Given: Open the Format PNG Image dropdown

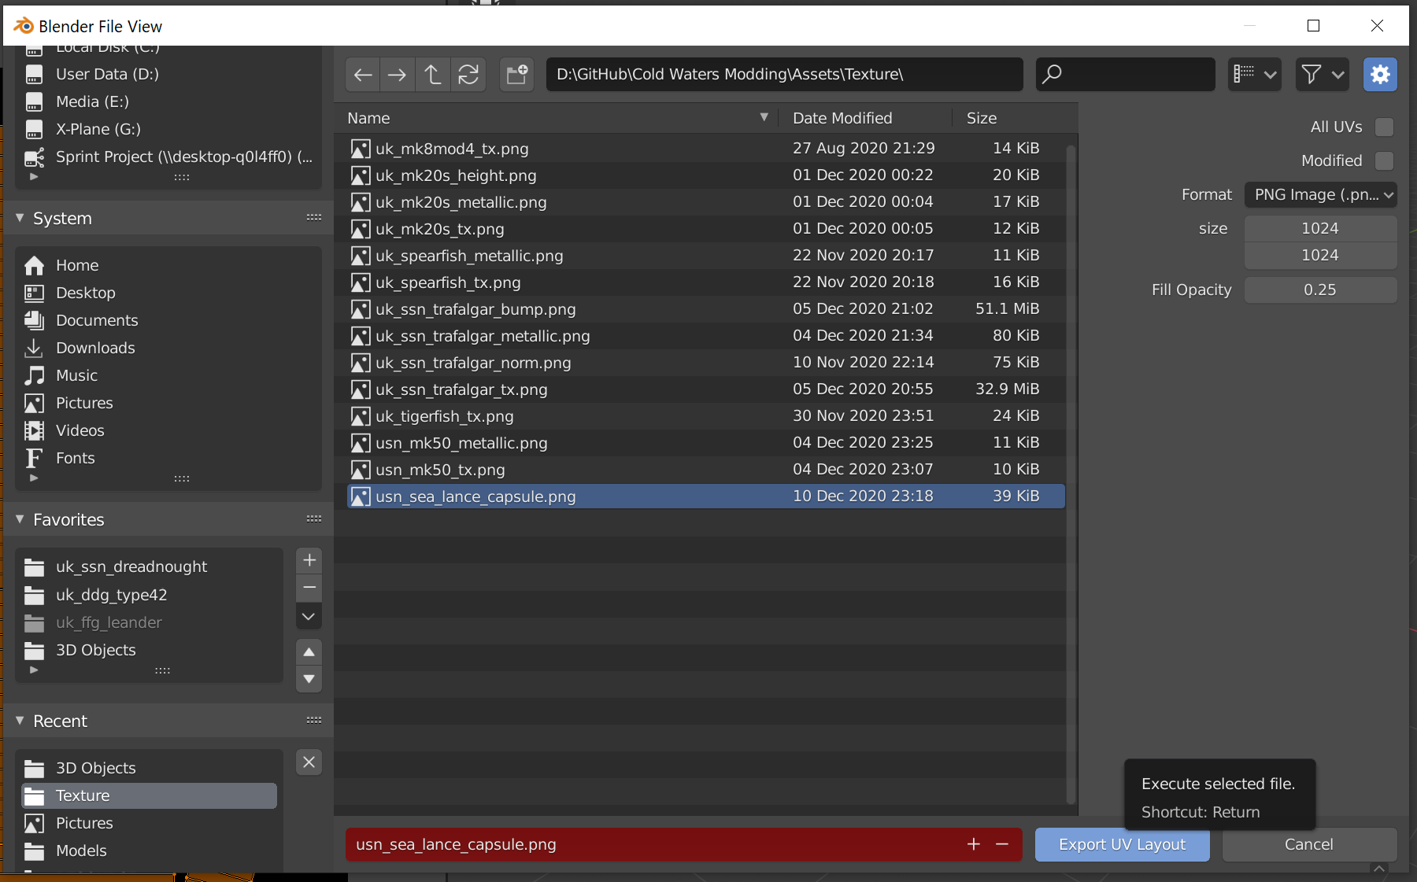Looking at the screenshot, I should click(1320, 194).
